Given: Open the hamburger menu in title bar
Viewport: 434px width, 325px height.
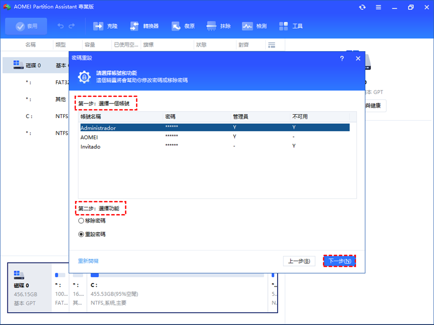Looking at the screenshot, I should (x=378, y=7).
